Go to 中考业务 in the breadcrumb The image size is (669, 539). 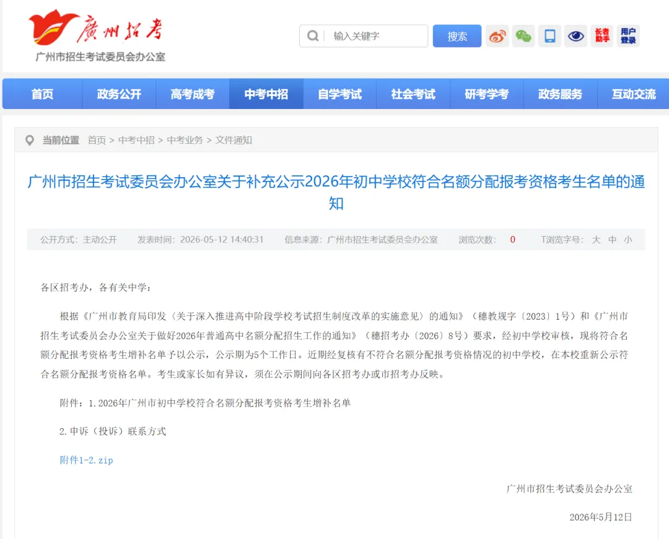[x=185, y=141]
